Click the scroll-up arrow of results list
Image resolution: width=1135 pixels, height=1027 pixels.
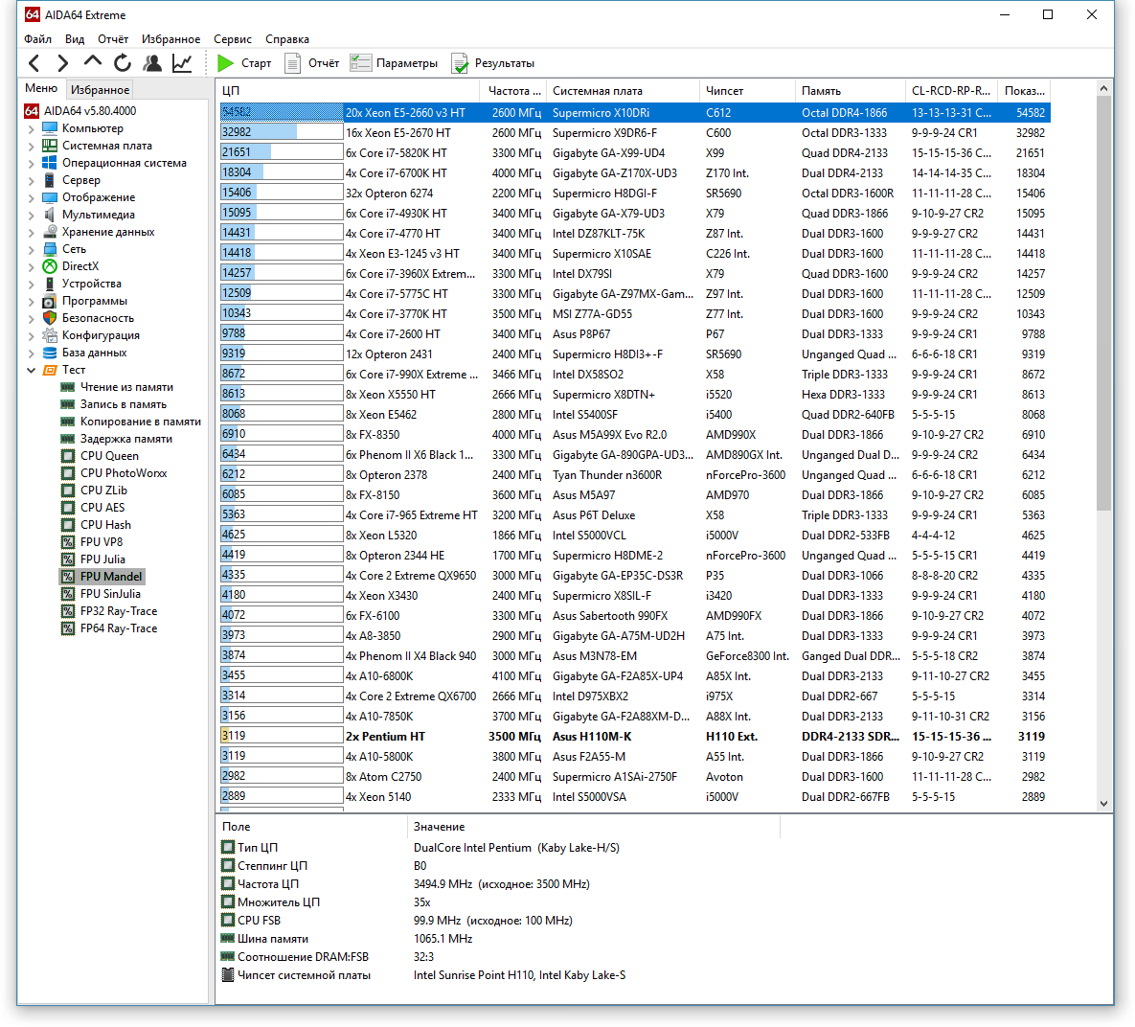pos(1103,88)
